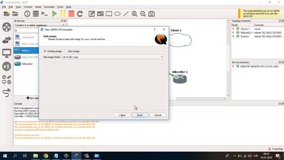Click the volume icon in system tray

[x=249, y=156]
